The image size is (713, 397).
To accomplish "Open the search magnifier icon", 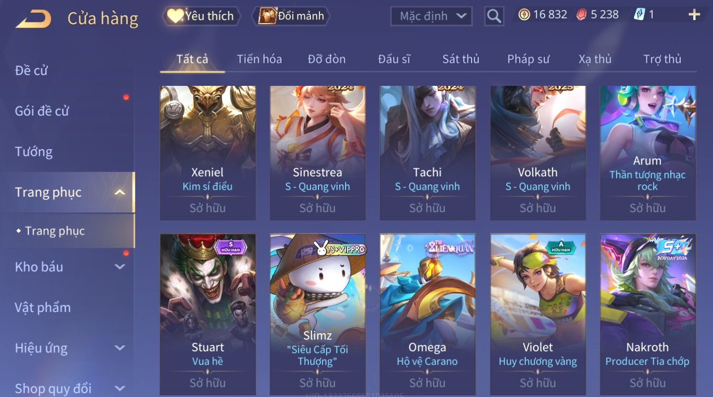I will 494,16.
